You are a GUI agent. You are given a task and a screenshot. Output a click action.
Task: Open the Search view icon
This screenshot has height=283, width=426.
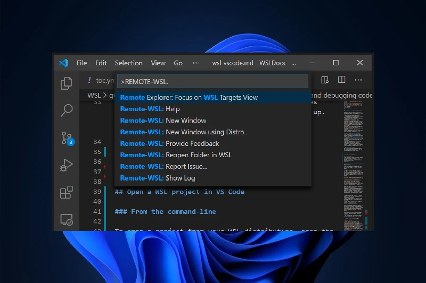tap(66, 110)
